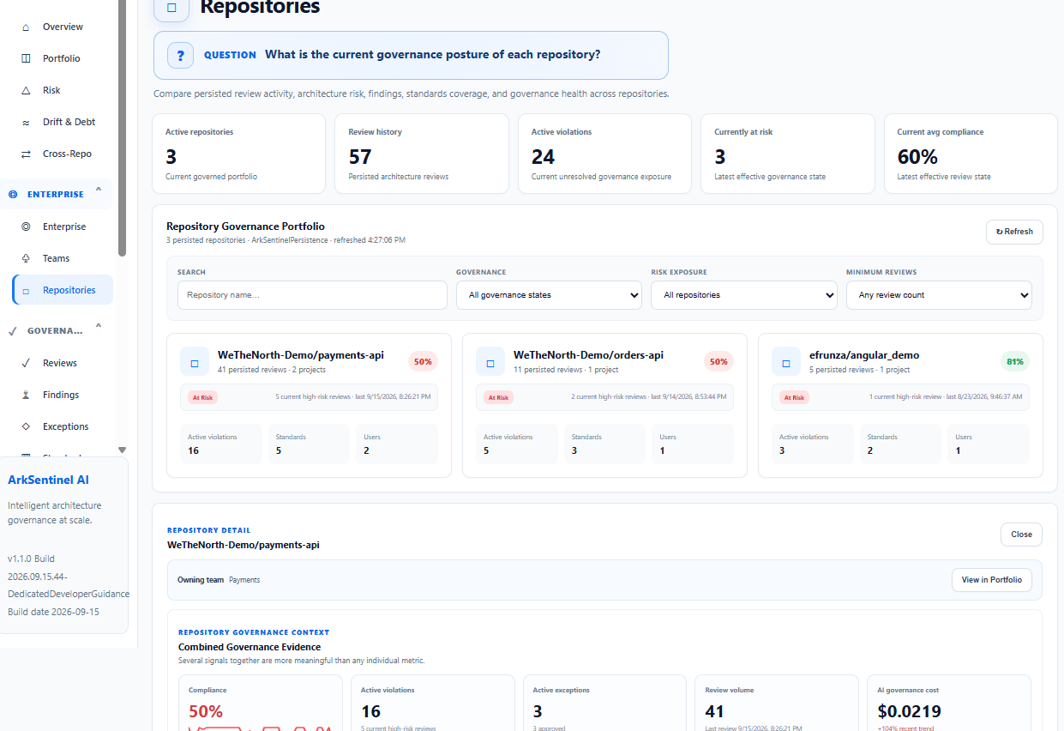Click the Review volume 41 value
The width and height of the screenshot is (1064, 731).
pos(714,711)
